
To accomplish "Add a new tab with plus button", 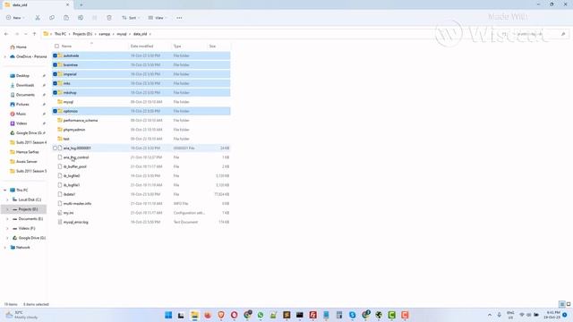I will tap(81, 4).
